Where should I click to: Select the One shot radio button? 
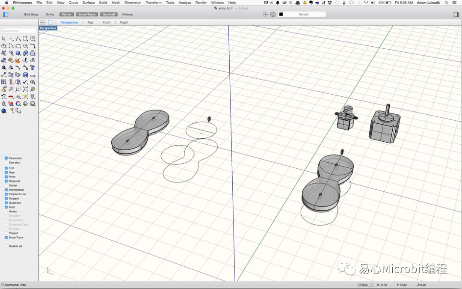[x=6, y=163]
